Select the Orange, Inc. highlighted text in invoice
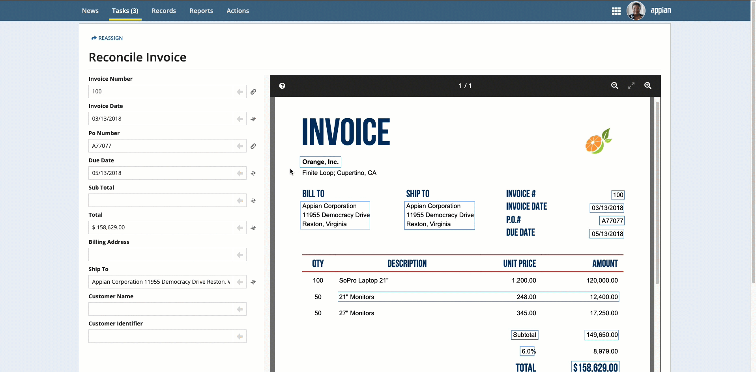 pos(320,162)
